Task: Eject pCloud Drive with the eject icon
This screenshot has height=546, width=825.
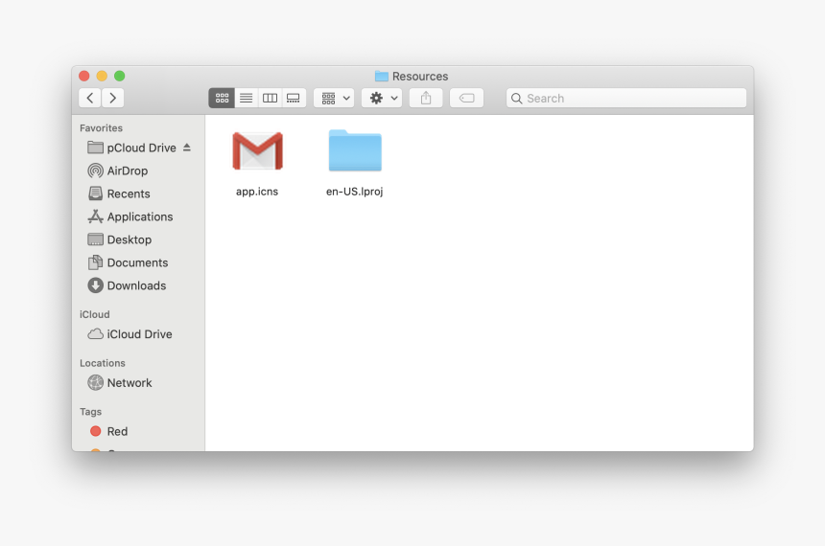Action: pos(187,148)
